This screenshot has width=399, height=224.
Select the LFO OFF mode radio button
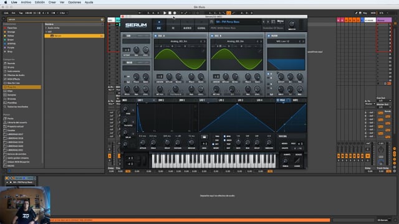[x=213, y=144]
